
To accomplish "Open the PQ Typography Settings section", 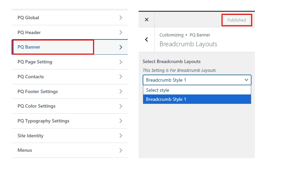I will (x=43, y=121).
